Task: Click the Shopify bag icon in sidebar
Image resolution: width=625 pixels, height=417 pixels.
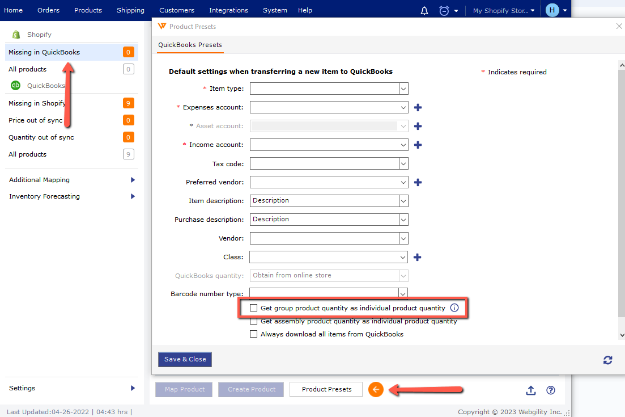Action: tap(16, 35)
